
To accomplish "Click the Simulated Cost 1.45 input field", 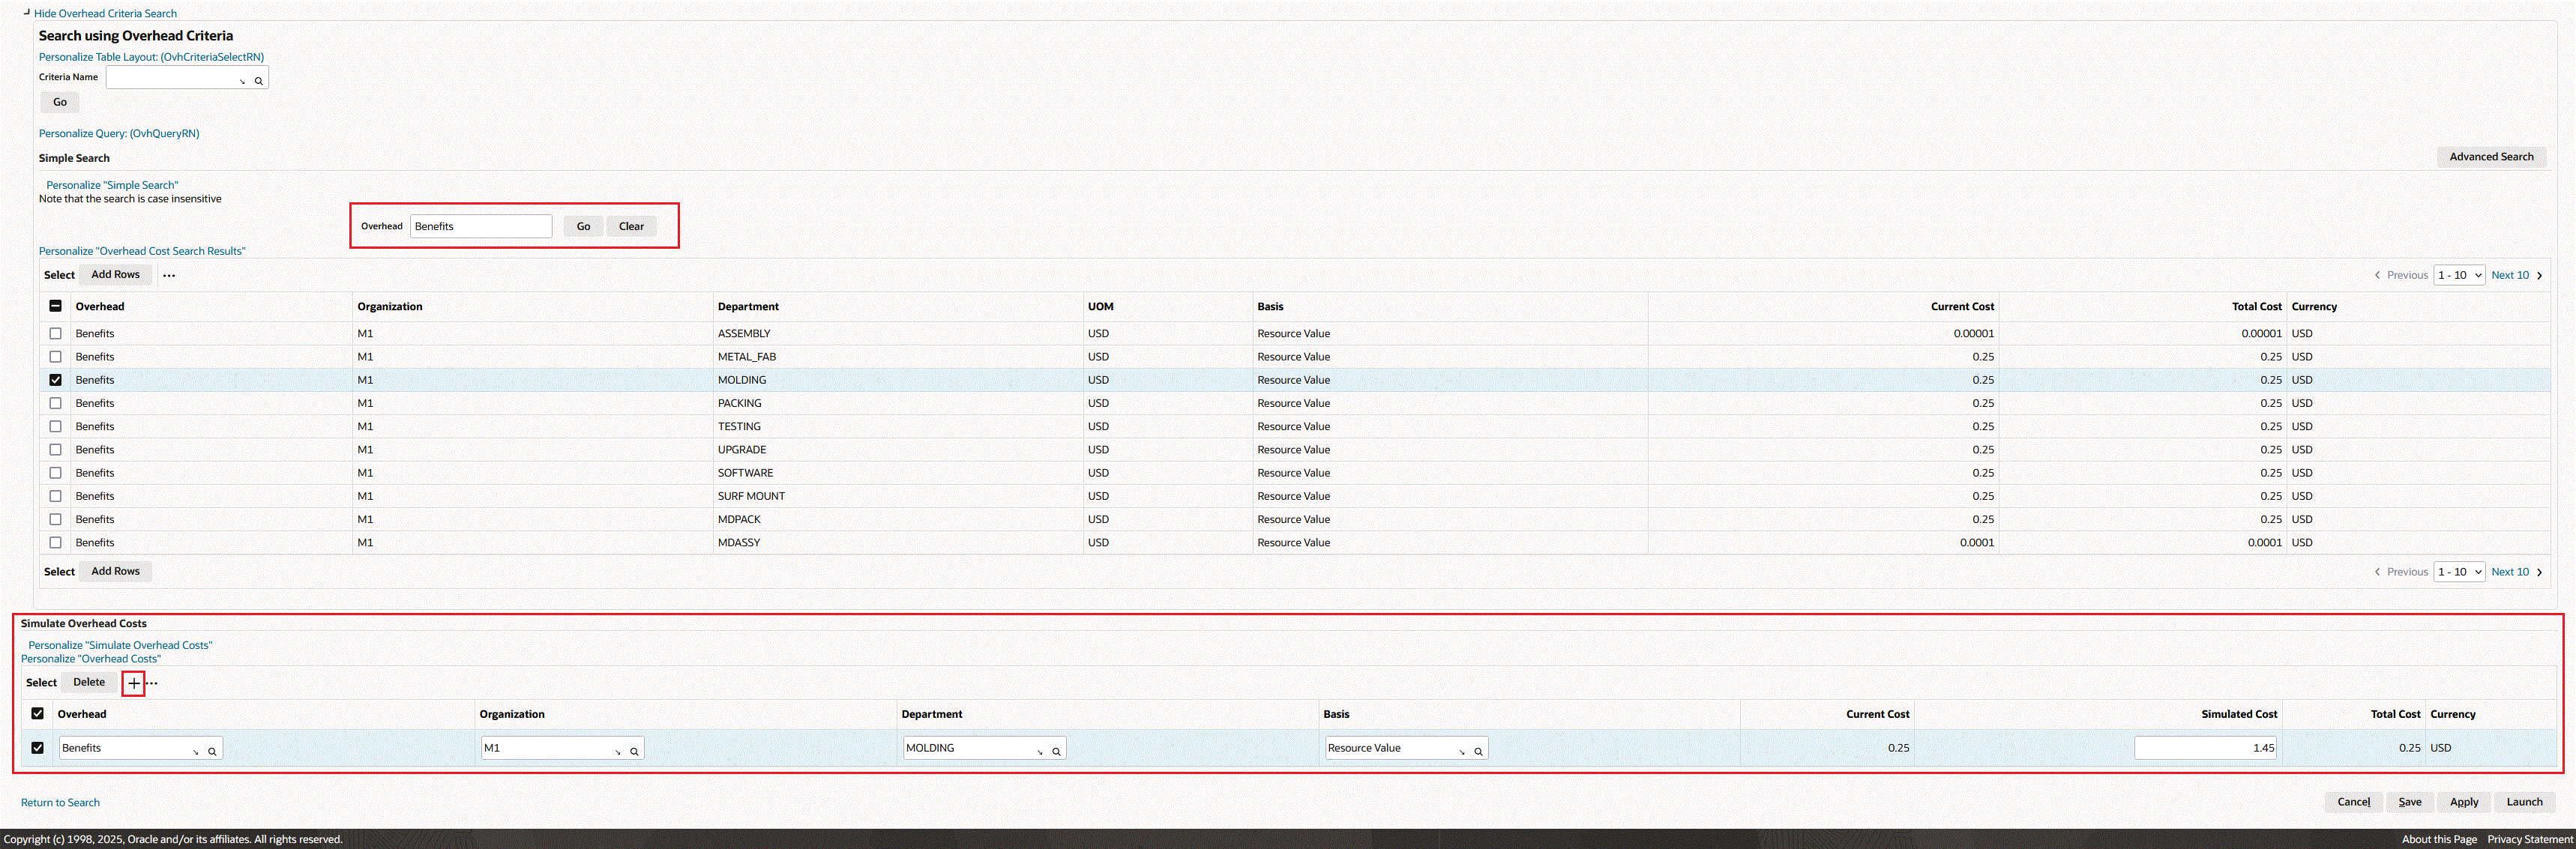I will coord(2204,748).
